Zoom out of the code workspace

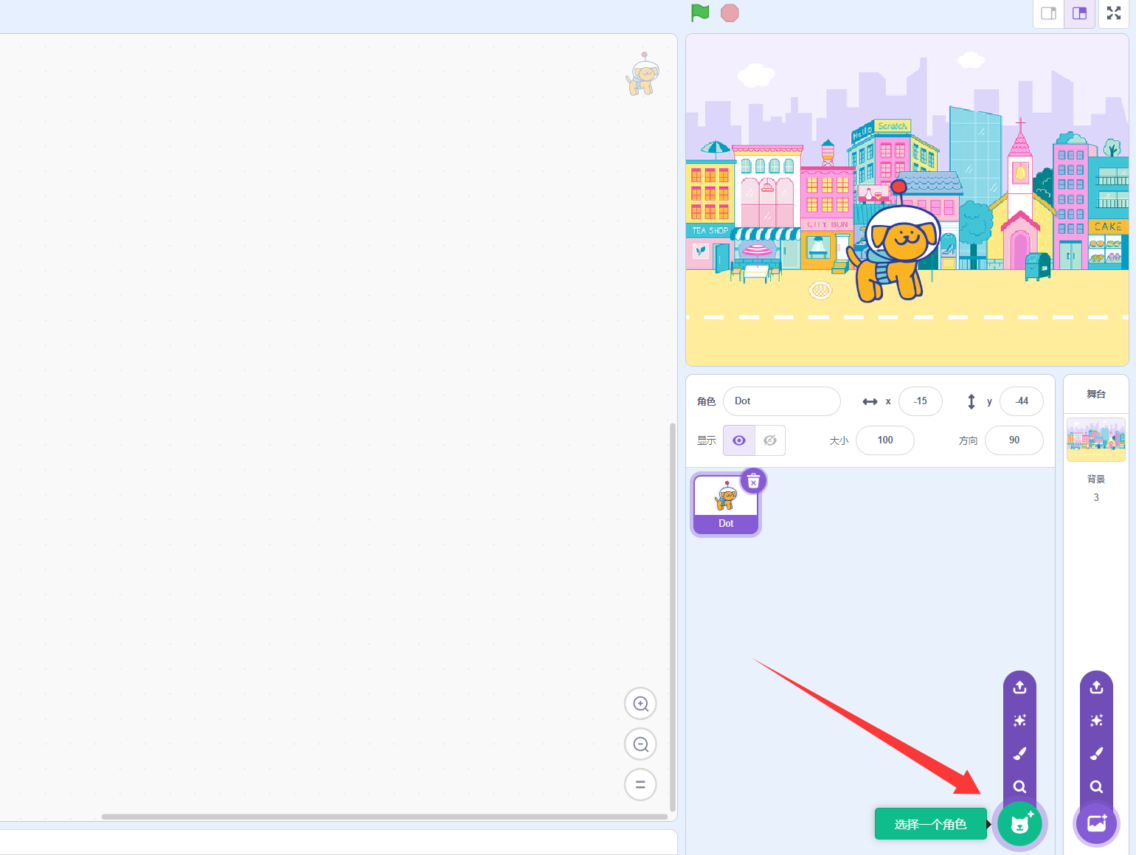coord(640,744)
